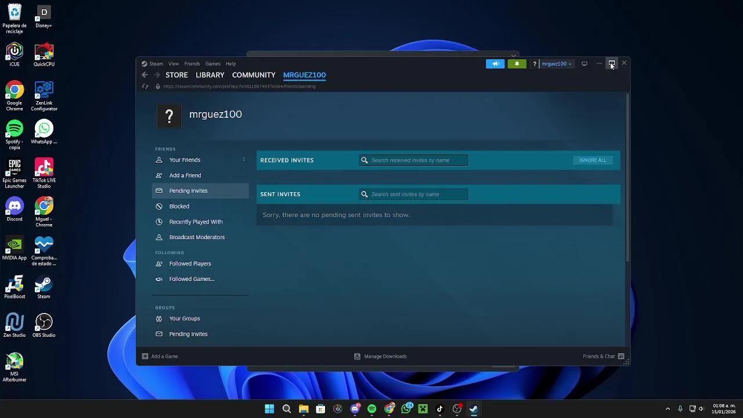
Task: Open the iCUE desktop shortcut
Action: click(15, 55)
